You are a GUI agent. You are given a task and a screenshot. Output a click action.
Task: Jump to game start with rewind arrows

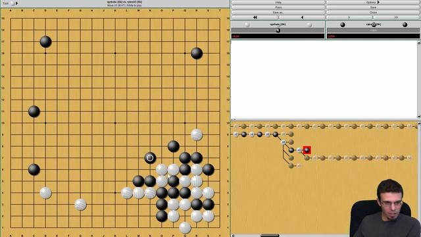pos(255,17)
